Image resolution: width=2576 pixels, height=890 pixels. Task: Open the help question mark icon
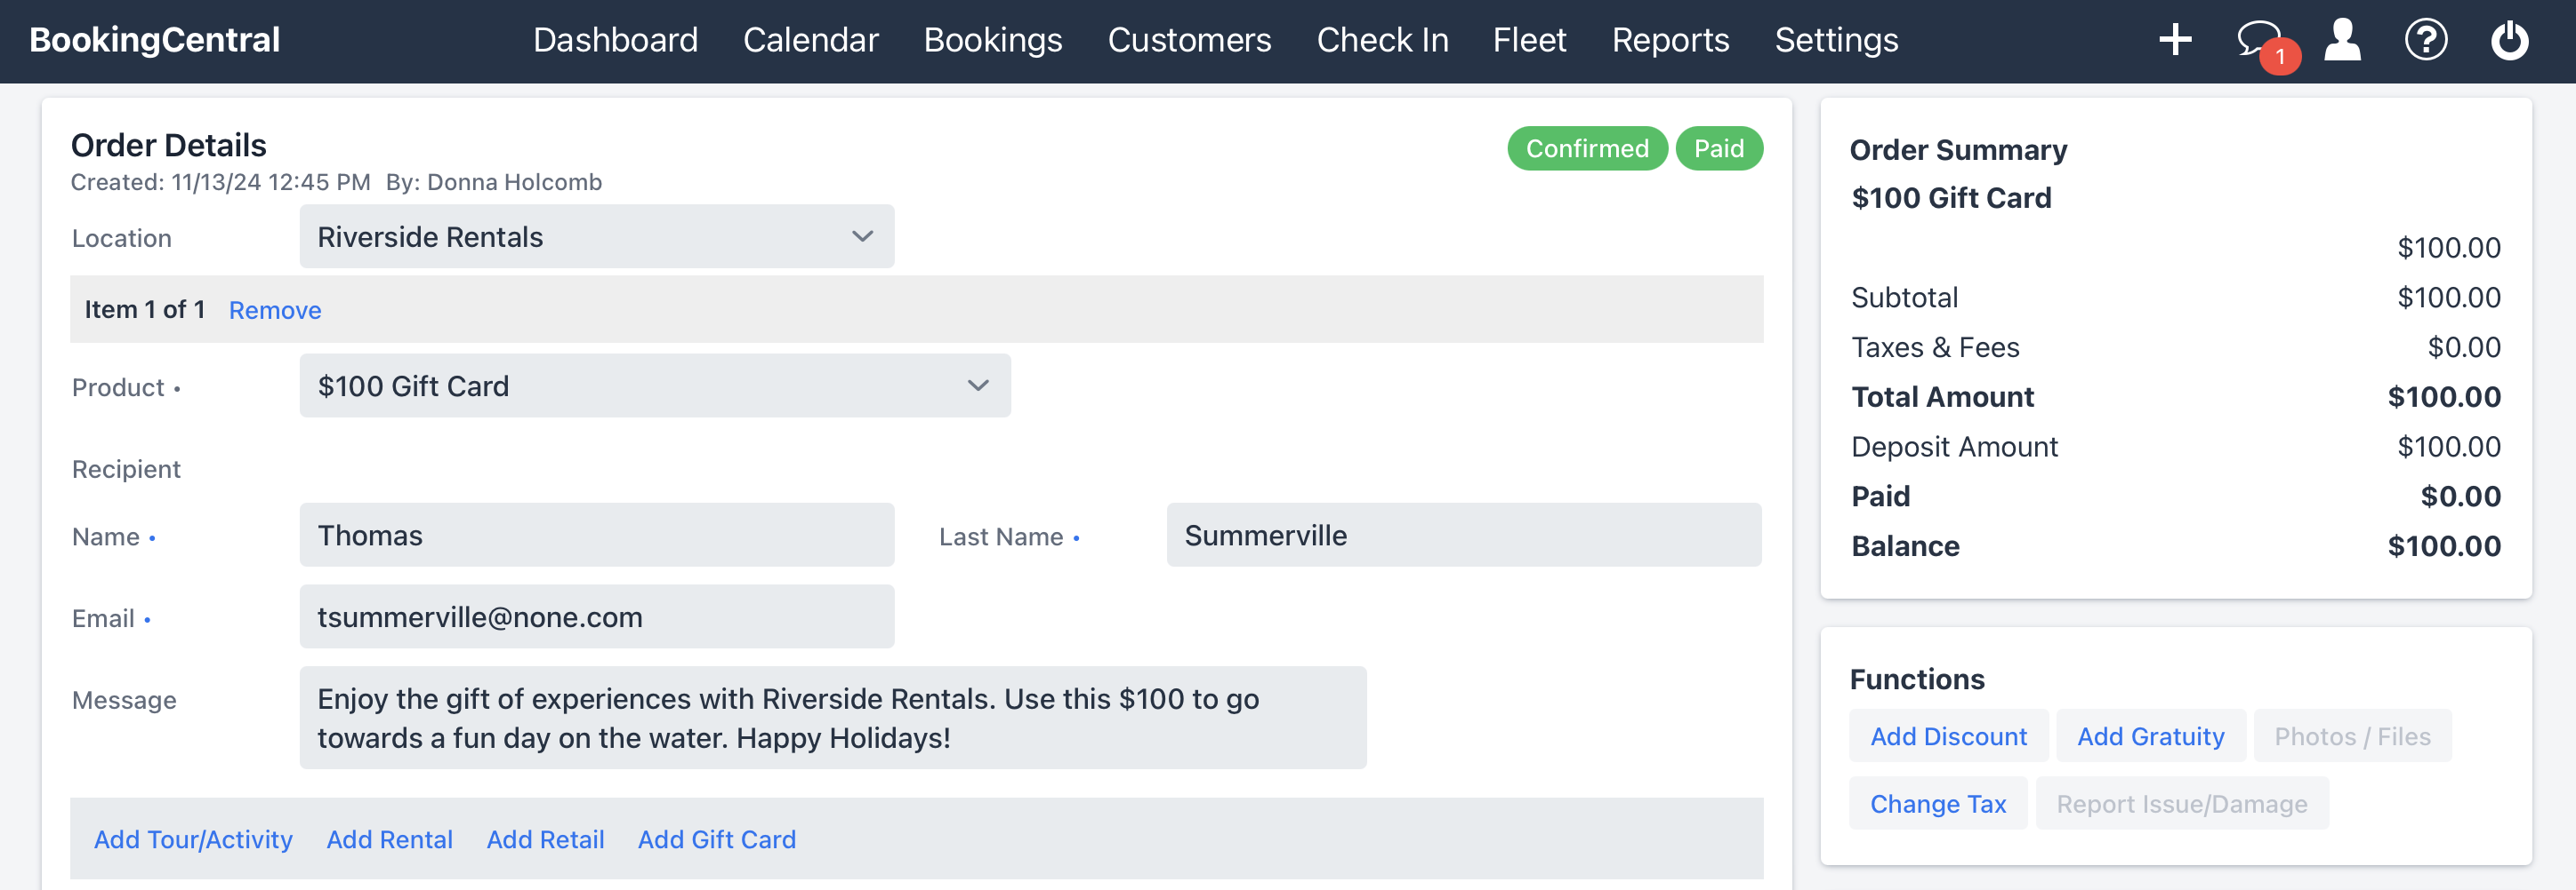coord(2426,40)
